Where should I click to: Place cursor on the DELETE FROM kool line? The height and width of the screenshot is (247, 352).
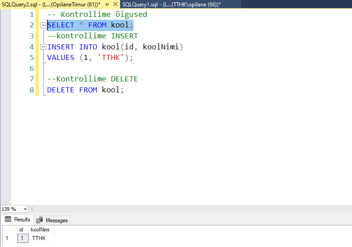coord(85,90)
